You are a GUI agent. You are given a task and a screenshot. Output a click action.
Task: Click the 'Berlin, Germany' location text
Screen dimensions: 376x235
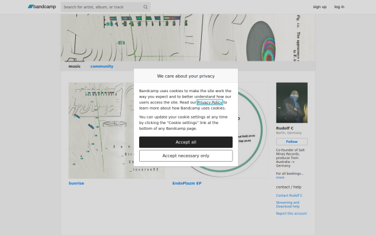point(289,133)
